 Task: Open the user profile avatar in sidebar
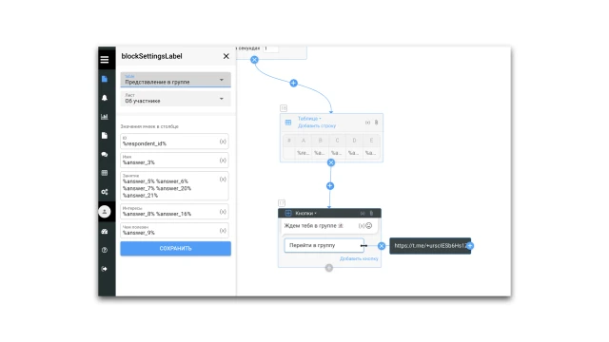[105, 211]
